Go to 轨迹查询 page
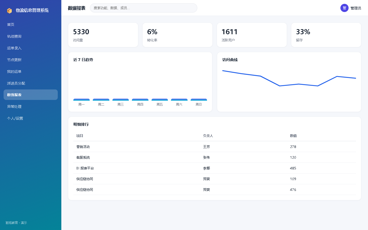 tap(31, 36)
